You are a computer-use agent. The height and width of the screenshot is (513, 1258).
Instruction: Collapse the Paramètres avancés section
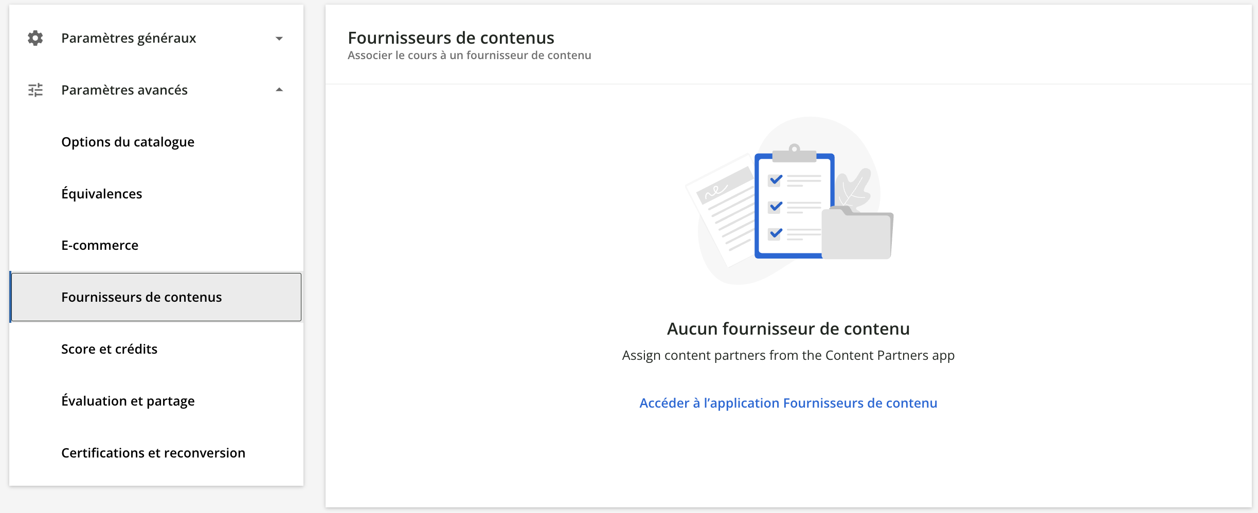click(279, 89)
